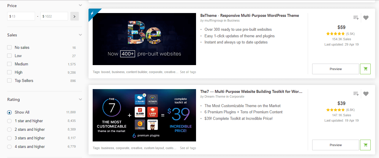379x158 pixels.
Task: Select 3 stars and higher rating
Action: click(x=10, y=138)
